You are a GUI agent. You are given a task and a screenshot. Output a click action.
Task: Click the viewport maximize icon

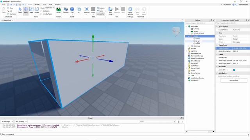[182, 20]
